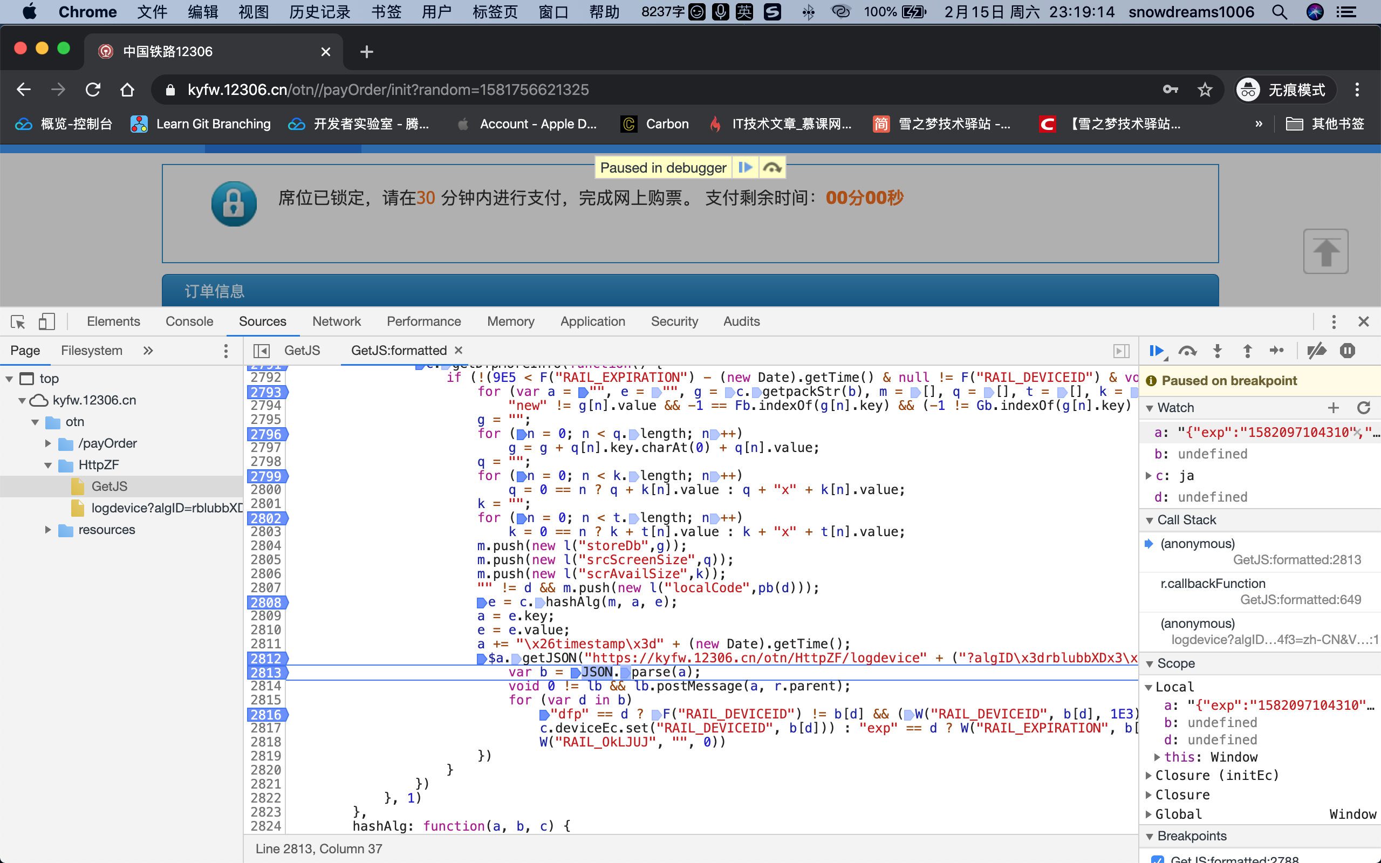This screenshot has height=863, width=1381.
Task: Click the page address bar URL
Action: pyautogui.click(x=388, y=90)
